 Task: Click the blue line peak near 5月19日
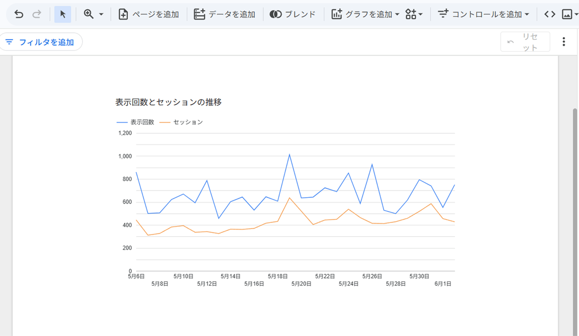(x=289, y=155)
